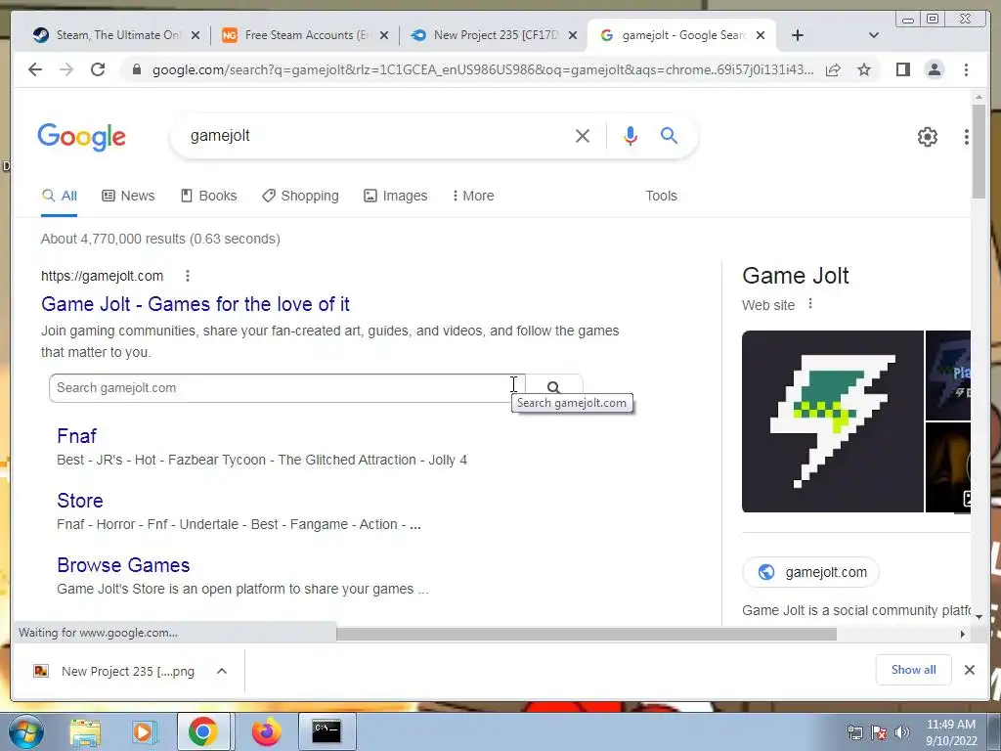1001x751 pixels.
Task: Select the Images results tab
Action: (395, 196)
